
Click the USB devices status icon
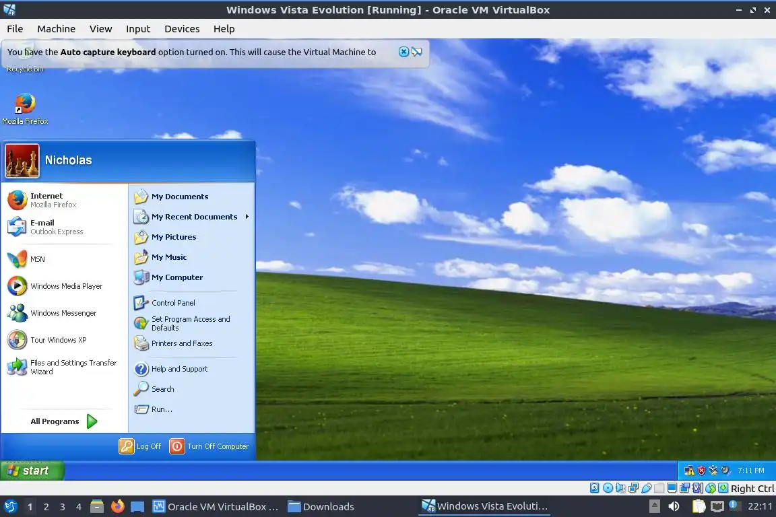point(647,488)
